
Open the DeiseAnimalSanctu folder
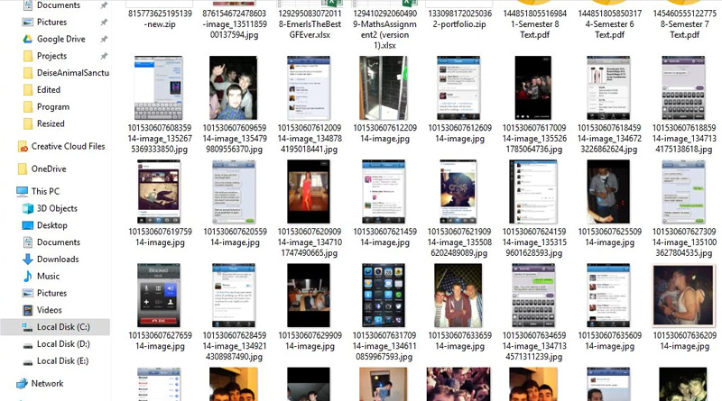73,73
